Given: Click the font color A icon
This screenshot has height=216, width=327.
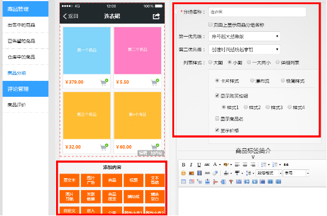Looking at the screenshot, I should 215,165.
